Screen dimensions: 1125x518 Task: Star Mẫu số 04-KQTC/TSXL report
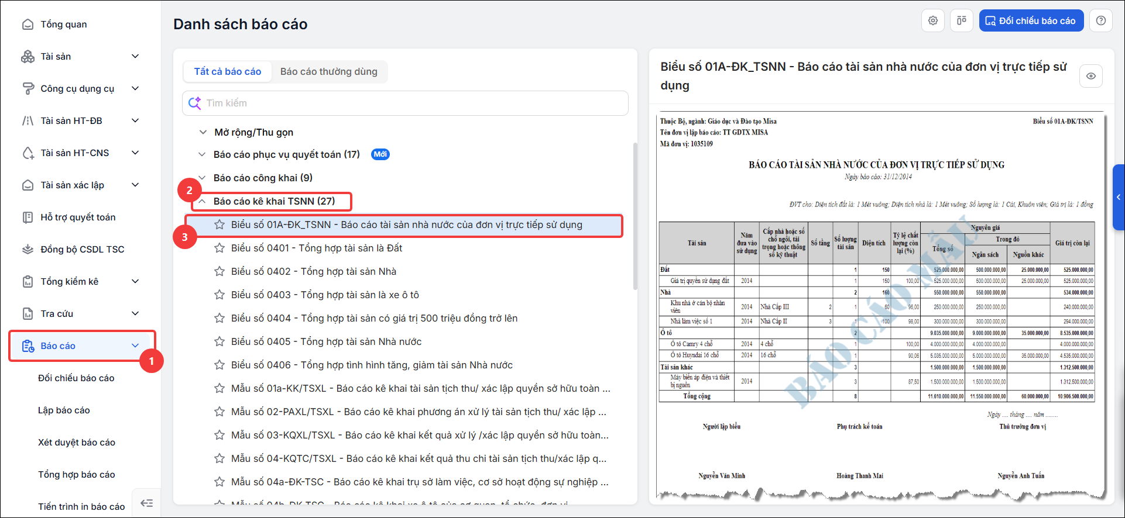pos(219,458)
